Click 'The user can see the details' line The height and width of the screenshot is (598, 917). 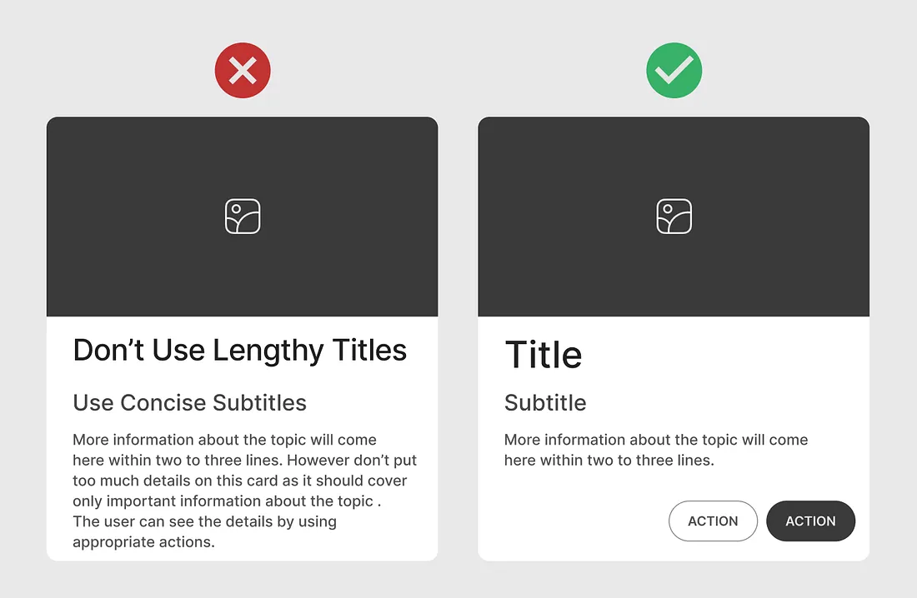click(205, 521)
